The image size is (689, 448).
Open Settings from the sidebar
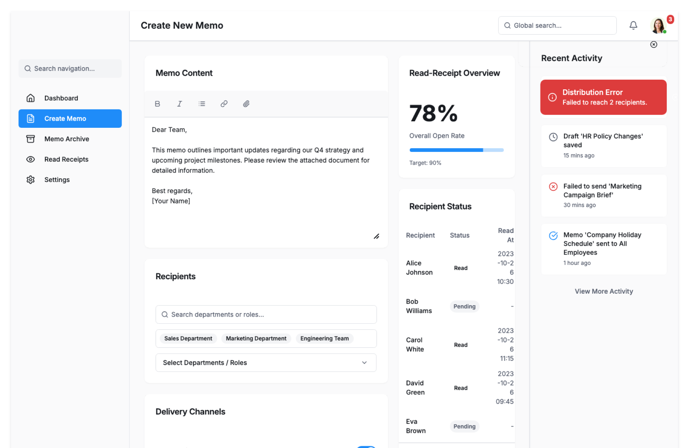(57, 180)
